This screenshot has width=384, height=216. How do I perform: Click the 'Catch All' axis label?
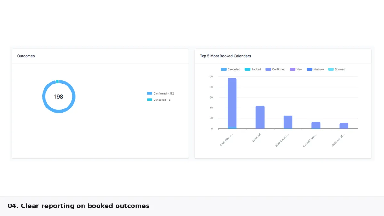tap(256, 138)
